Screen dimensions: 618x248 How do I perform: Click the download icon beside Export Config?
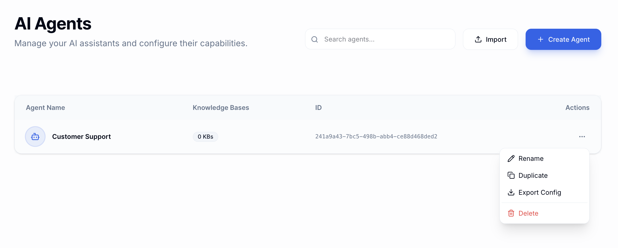click(x=511, y=192)
